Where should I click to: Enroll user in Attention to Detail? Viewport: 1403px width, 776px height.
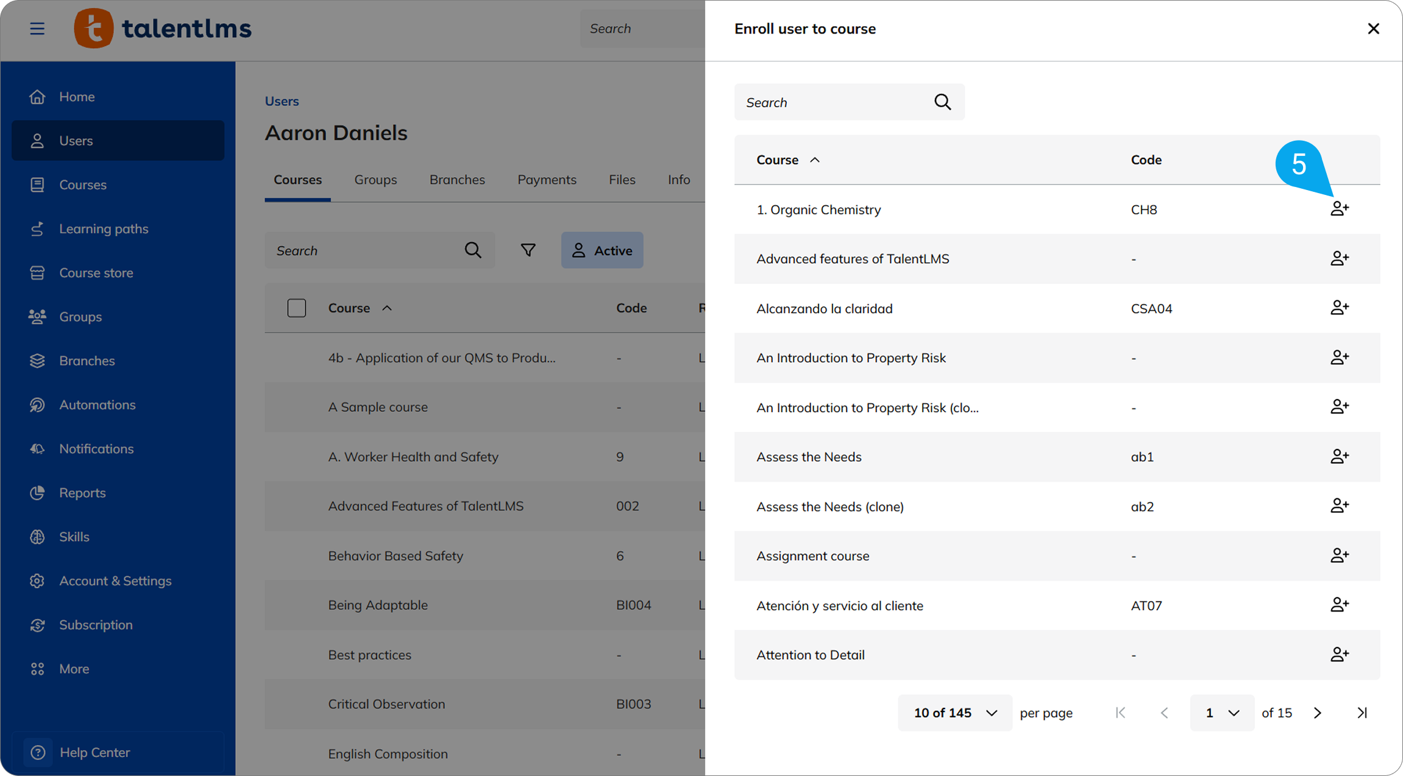(1339, 655)
